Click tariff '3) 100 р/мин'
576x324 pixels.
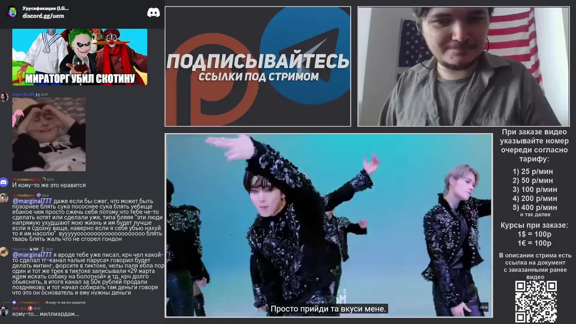[535, 189]
